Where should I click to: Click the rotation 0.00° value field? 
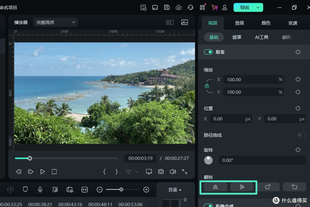click(262, 160)
